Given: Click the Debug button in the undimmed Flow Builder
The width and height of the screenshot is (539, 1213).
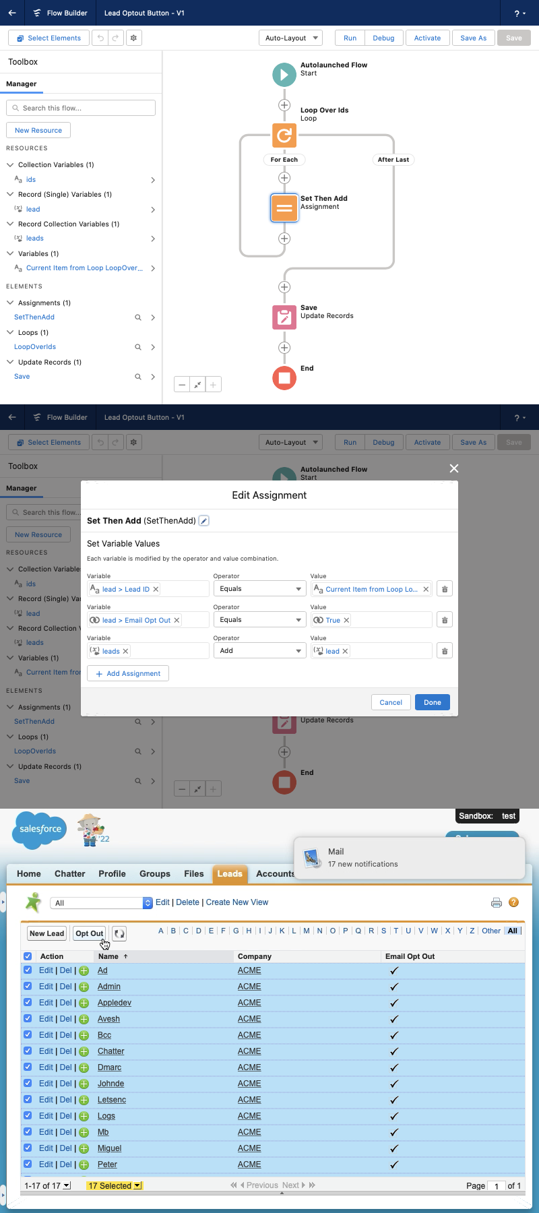Looking at the screenshot, I should pyautogui.click(x=383, y=38).
